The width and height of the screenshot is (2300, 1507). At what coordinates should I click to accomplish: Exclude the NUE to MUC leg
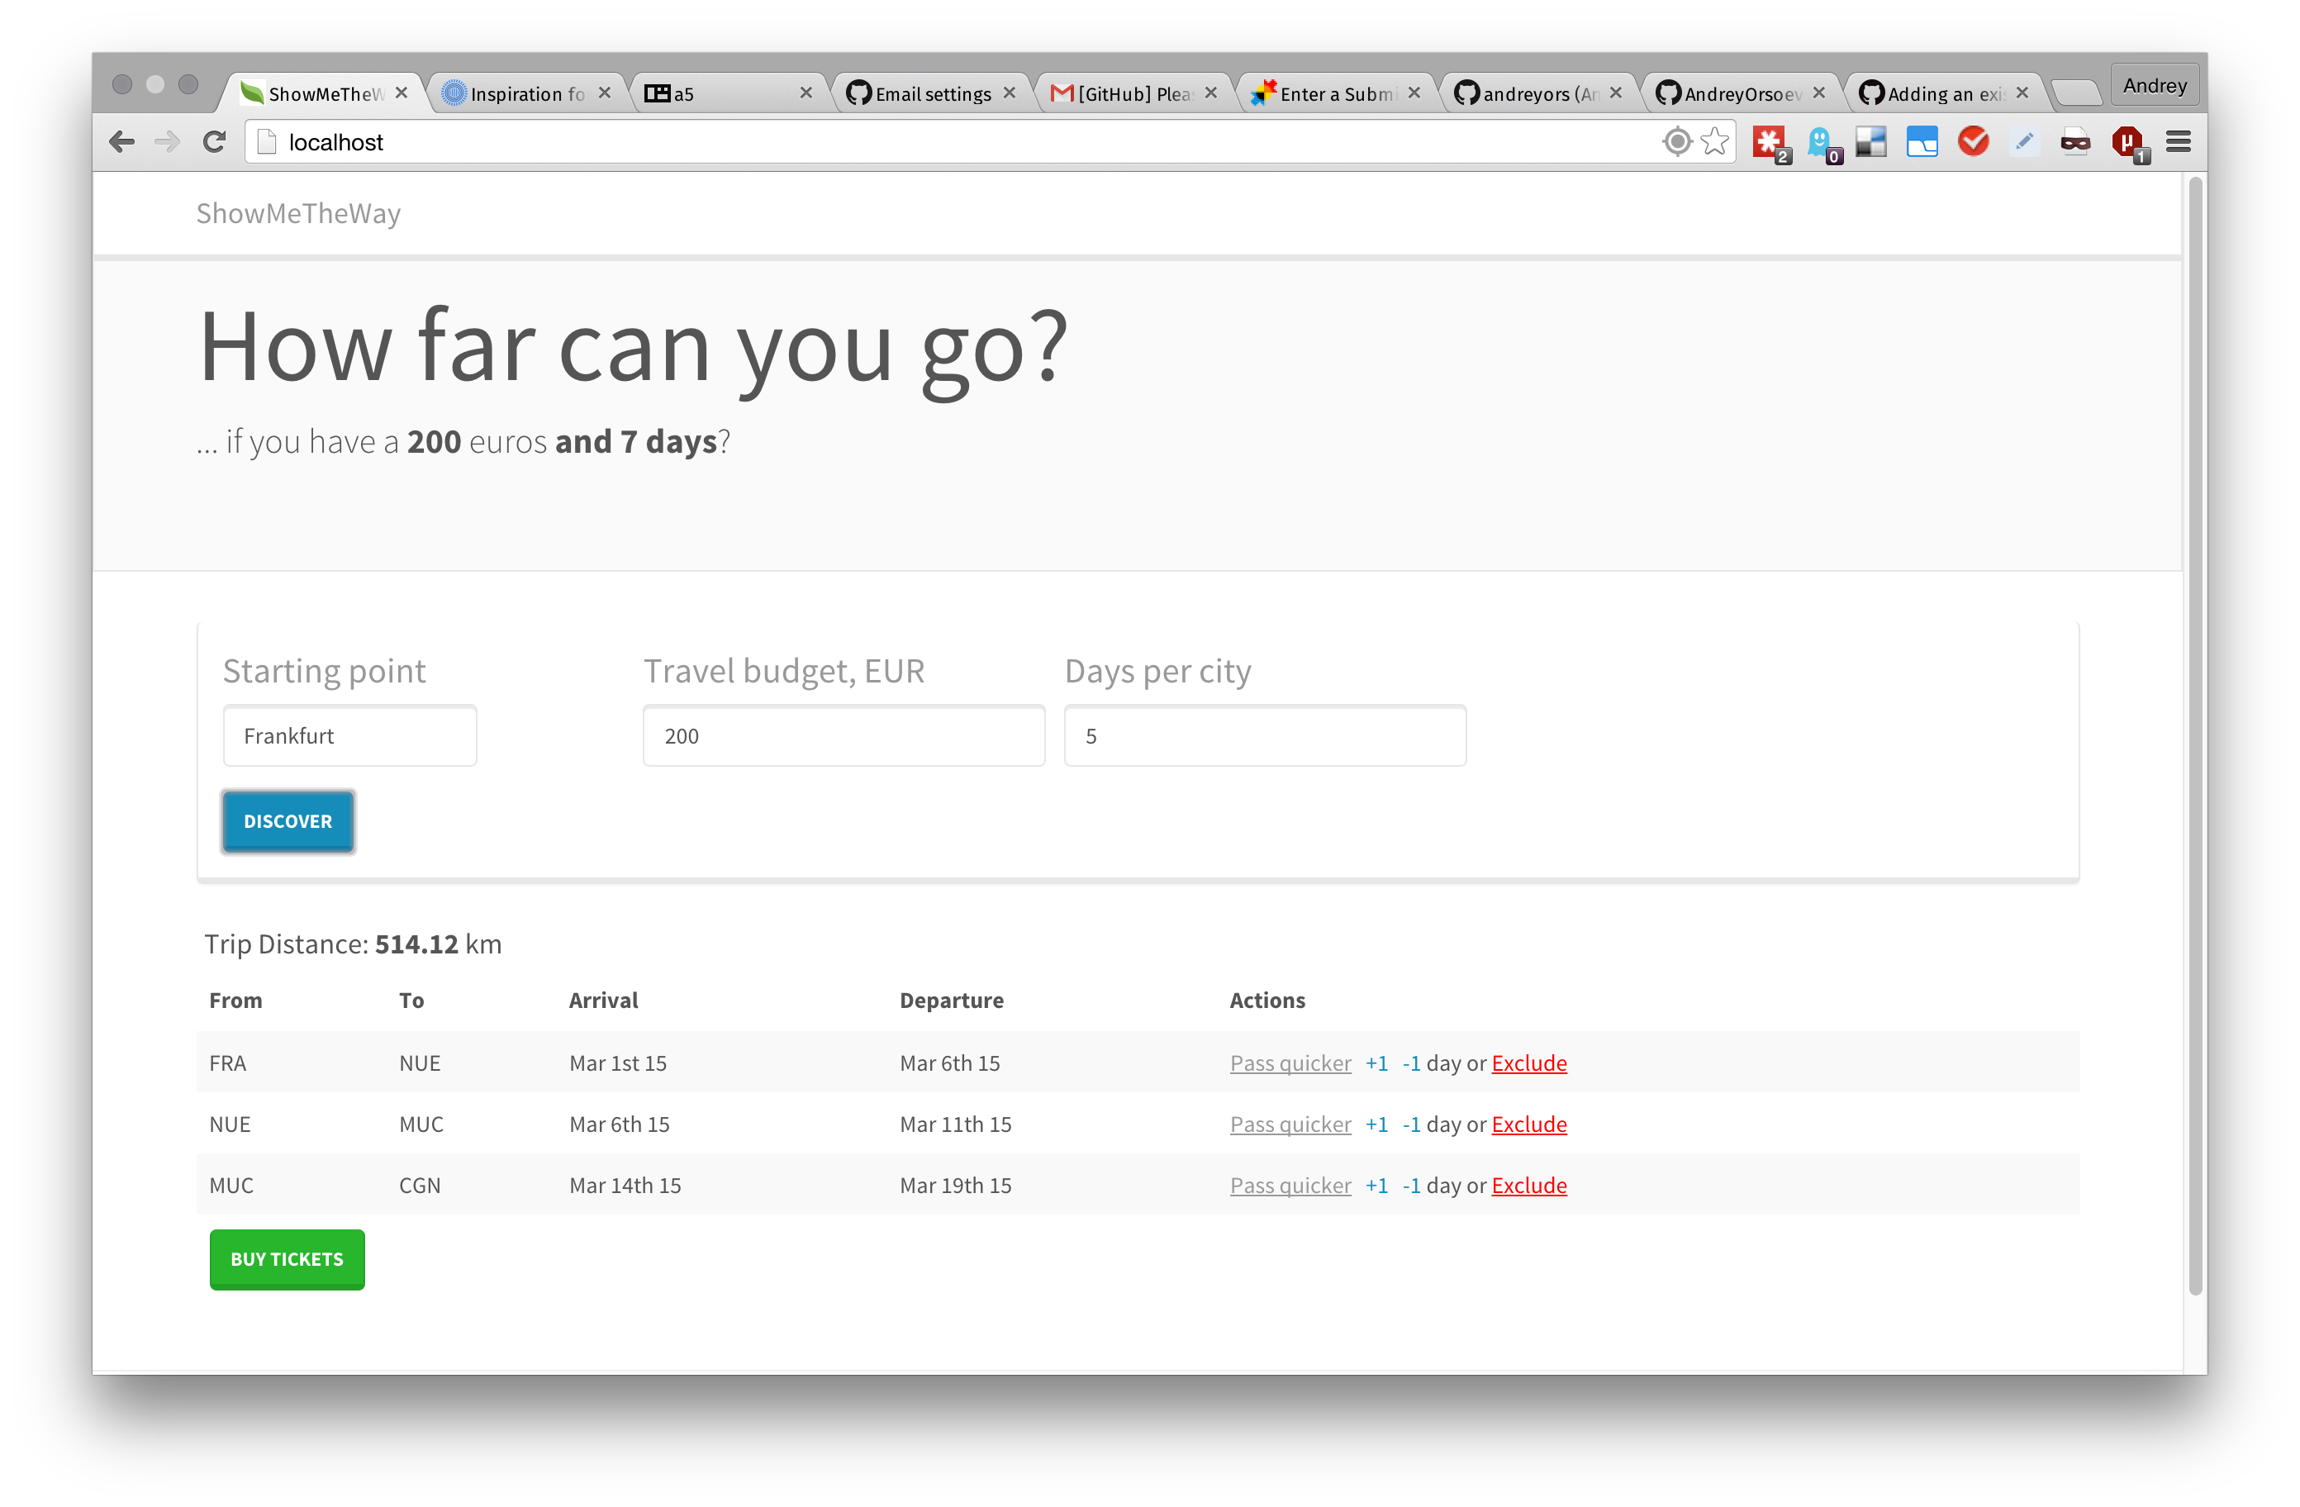pos(1529,1124)
